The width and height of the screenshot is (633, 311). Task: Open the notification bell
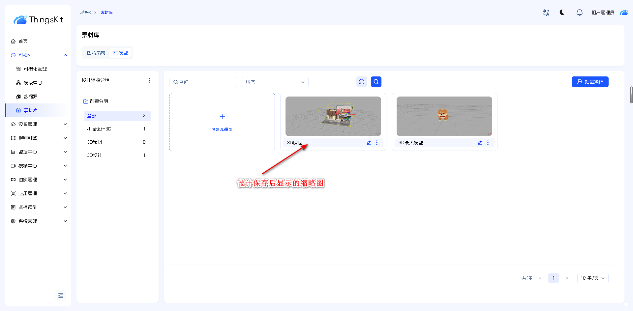(579, 13)
